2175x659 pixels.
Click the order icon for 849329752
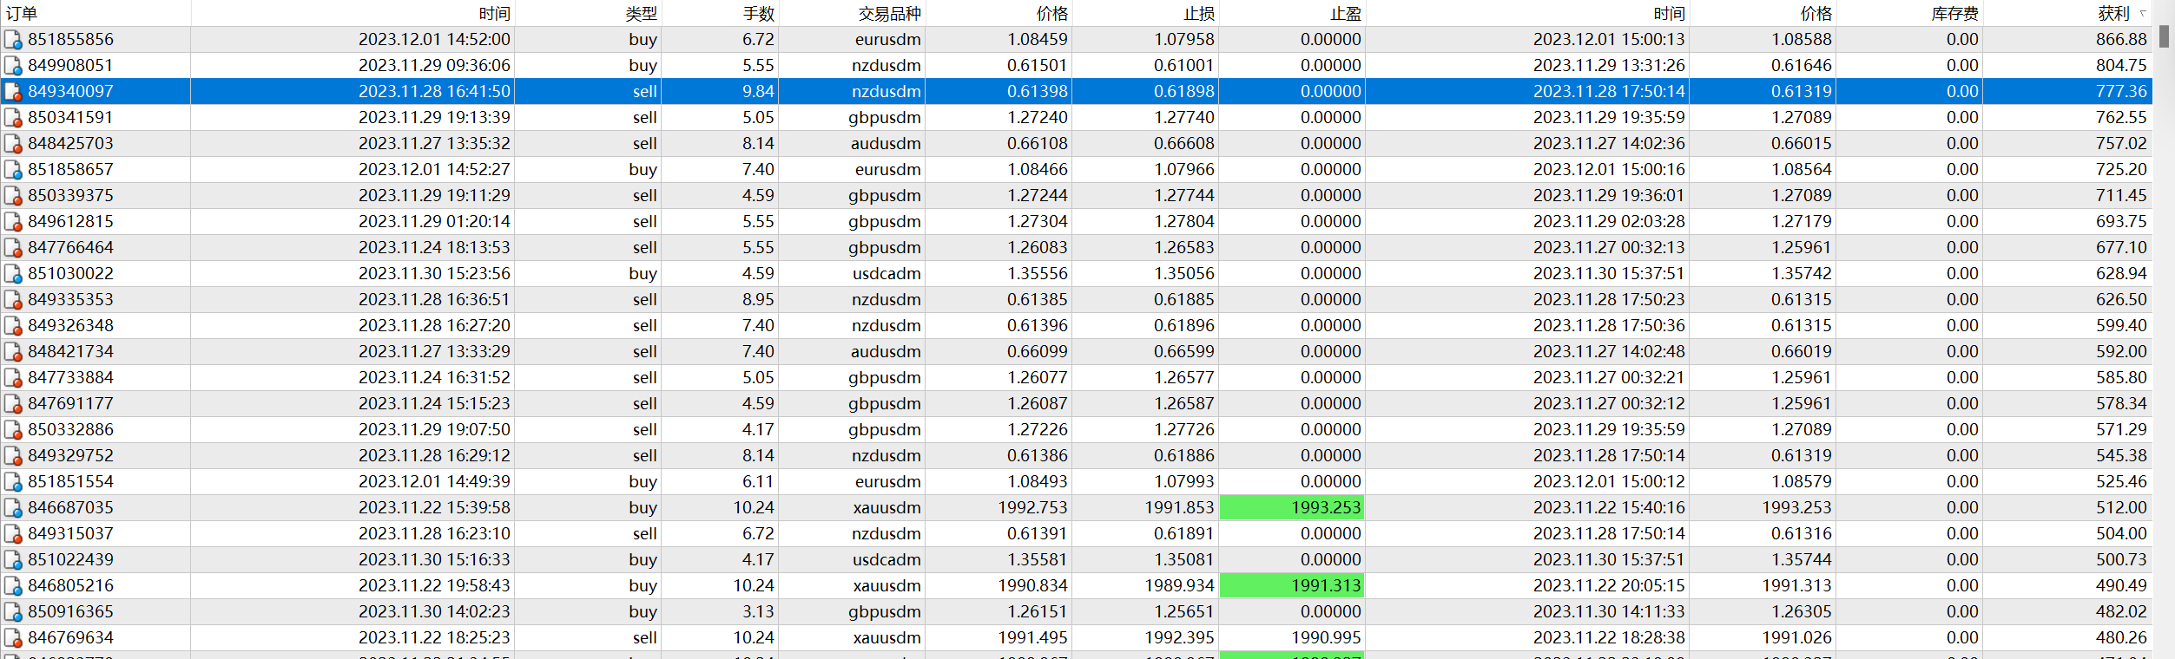tap(13, 456)
